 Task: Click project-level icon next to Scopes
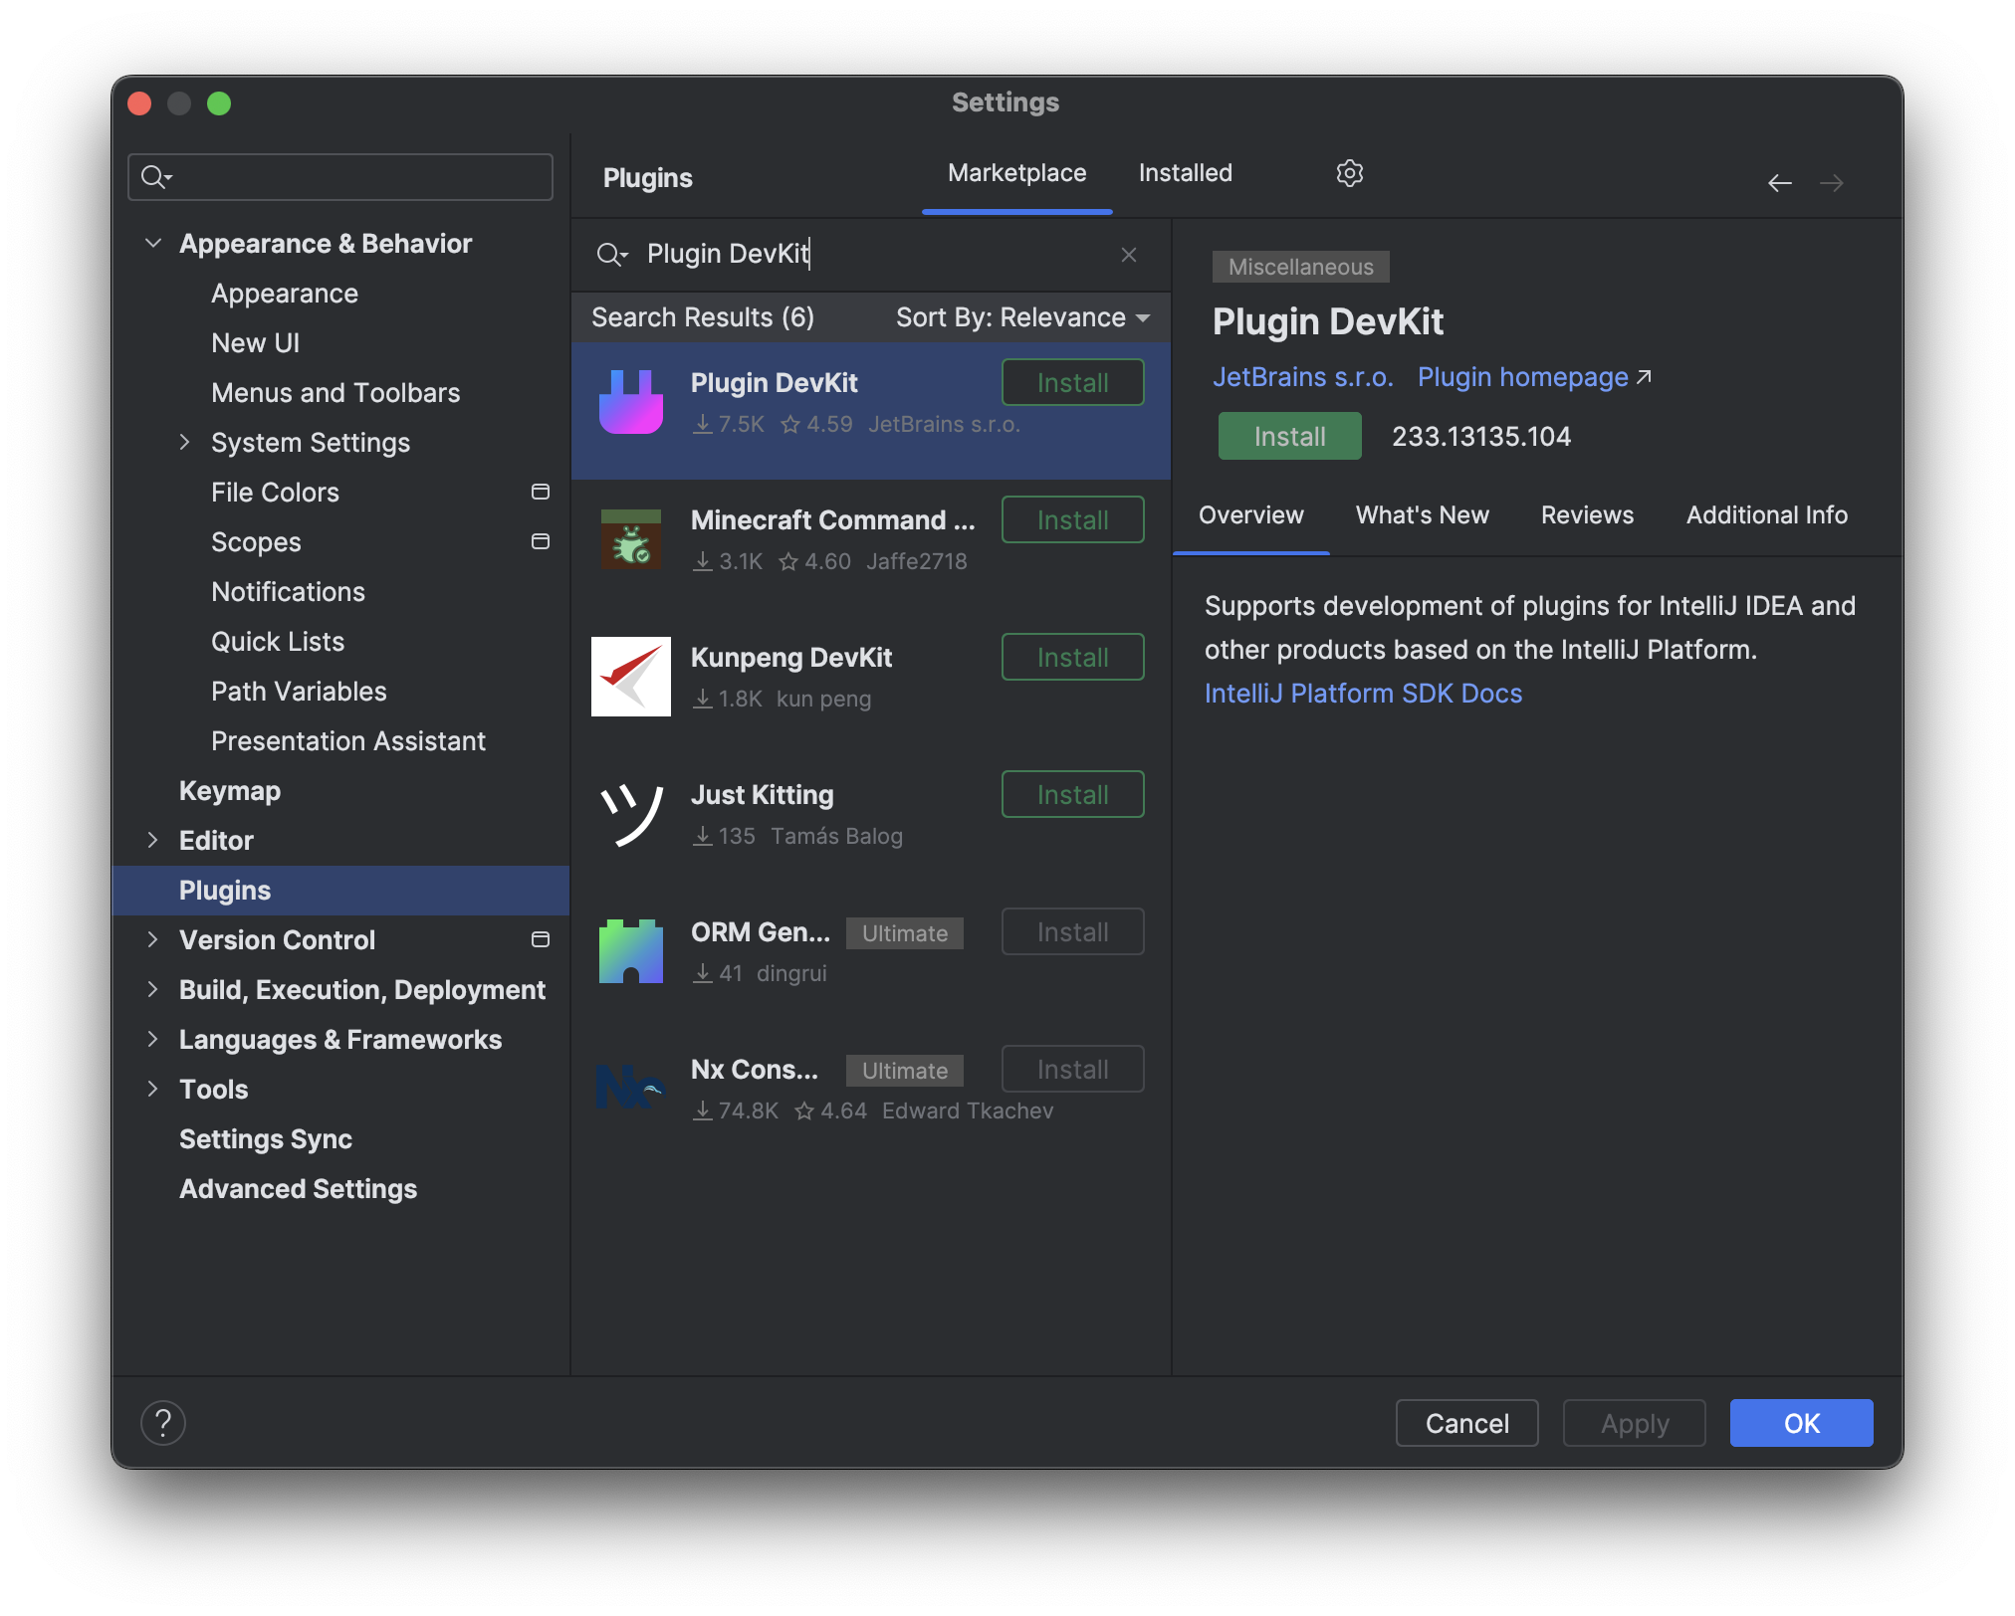541,541
